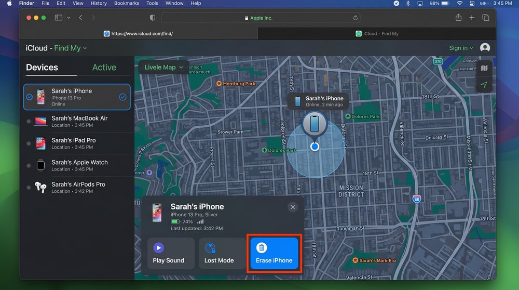The image size is (519, 290).
Task: Click the Bluetooth menu bar icon
Action: (x=408, y=3)
